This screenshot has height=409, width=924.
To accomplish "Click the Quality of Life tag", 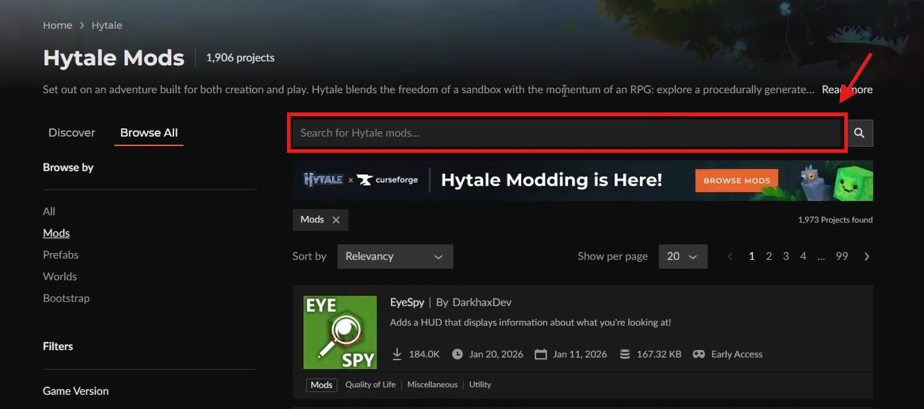I will [x=370, y=385].
